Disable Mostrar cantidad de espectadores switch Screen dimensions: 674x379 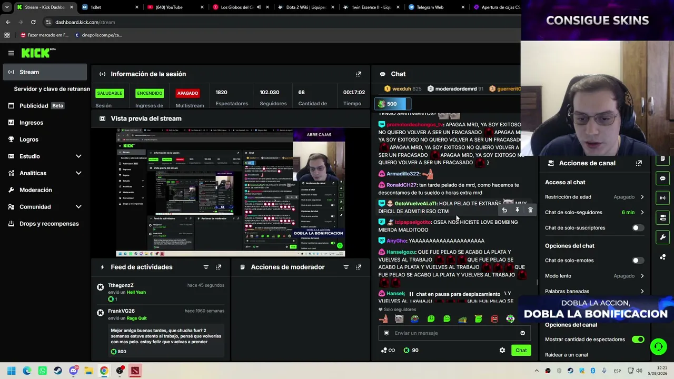click(x=638, y=340)
